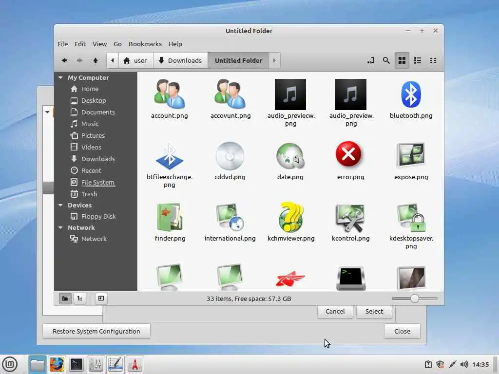Switch to list view
499x374 pixels.
tap(418, 60)
